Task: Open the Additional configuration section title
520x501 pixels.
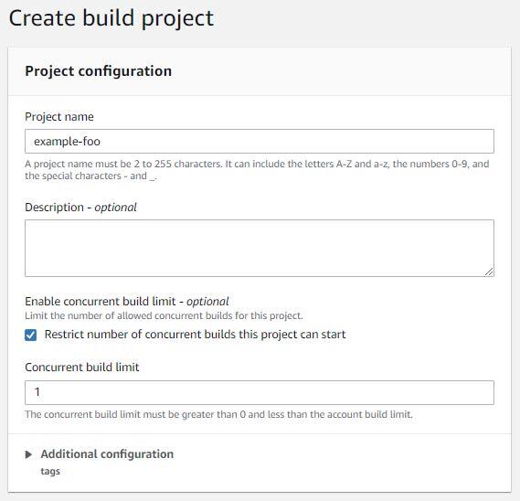Action: click(107, 453)
